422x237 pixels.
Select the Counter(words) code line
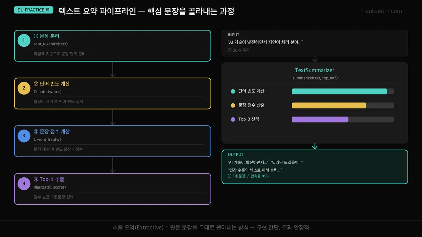[47, 92]
